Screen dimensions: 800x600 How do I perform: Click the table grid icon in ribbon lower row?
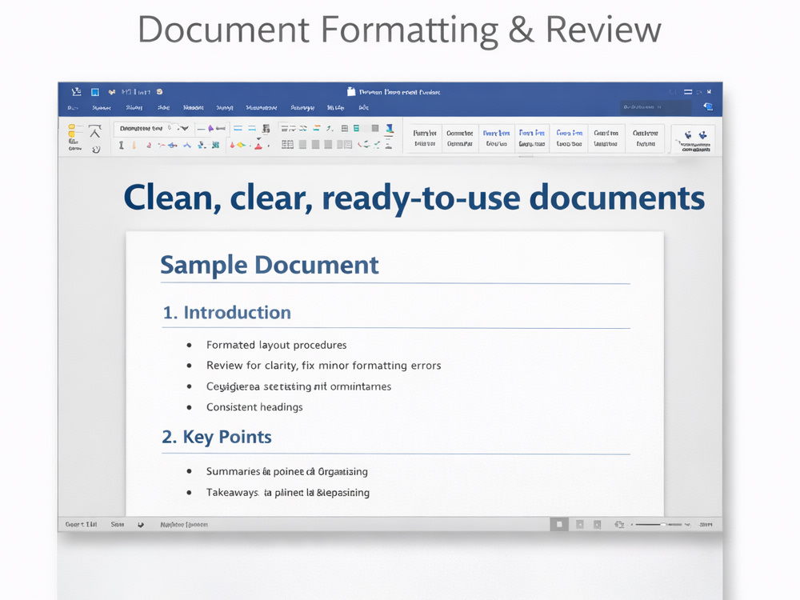287,144
